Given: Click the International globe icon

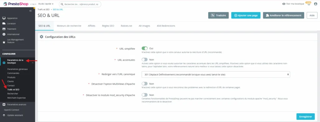Looking at the screenshot, I should [4, 34].
